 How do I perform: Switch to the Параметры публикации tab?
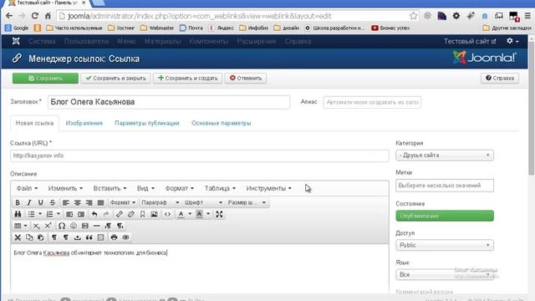pyautogui.click(x=147, y=123)
